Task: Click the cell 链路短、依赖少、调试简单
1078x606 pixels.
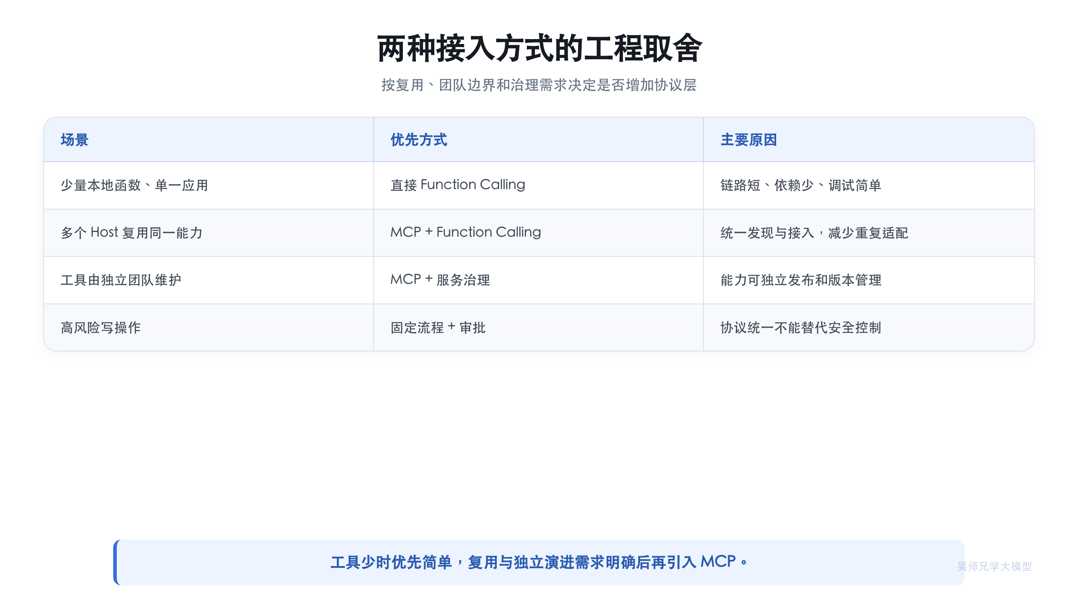Action: [869, 185]
